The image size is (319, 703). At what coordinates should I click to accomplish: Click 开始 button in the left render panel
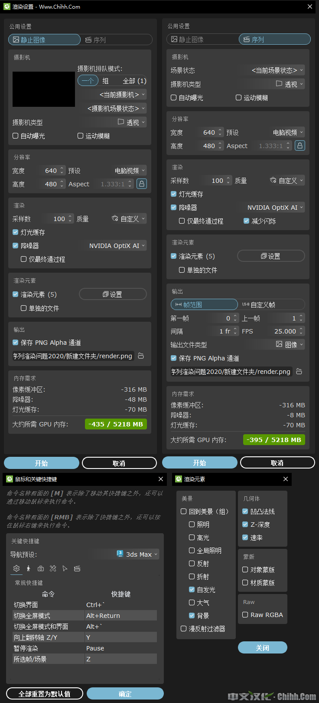[x=42, y=463]
